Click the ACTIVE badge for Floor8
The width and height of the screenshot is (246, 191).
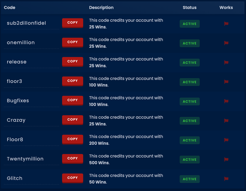(x=189, y=140)
